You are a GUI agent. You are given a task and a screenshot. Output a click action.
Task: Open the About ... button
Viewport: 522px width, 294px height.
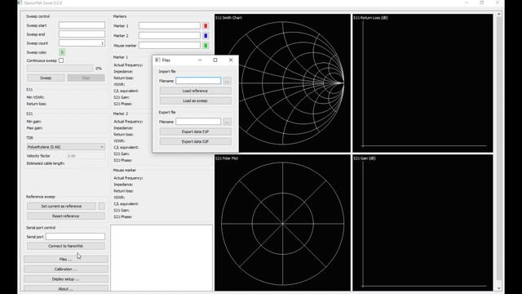(x=65, y=288)
